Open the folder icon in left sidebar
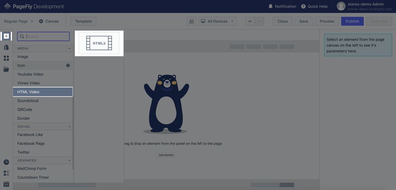This screenshot has height=190, width=396. 6,69
